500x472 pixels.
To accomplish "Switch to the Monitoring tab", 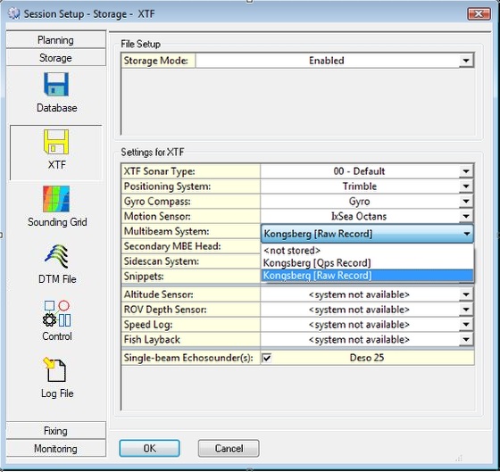I will coord(55,449).
